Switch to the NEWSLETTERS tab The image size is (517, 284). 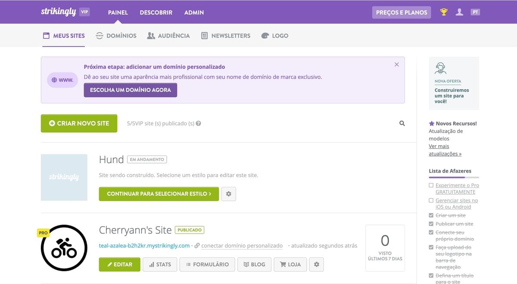click(x=226, y=36)
